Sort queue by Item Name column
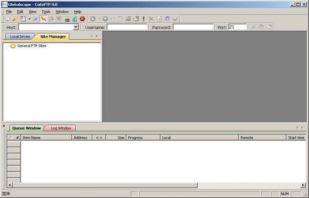Viewport: 309px width, 198px height. [46, 138]
